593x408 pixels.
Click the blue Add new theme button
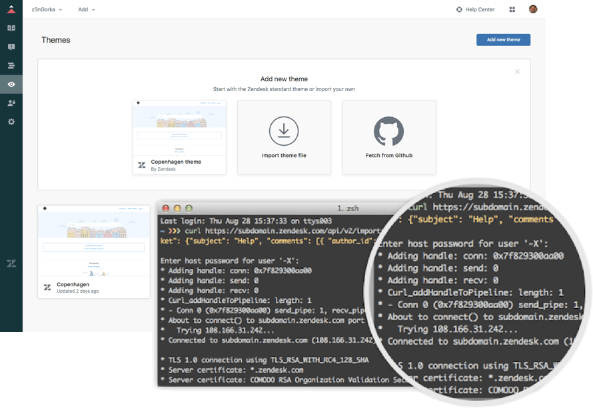pos(503,40)
